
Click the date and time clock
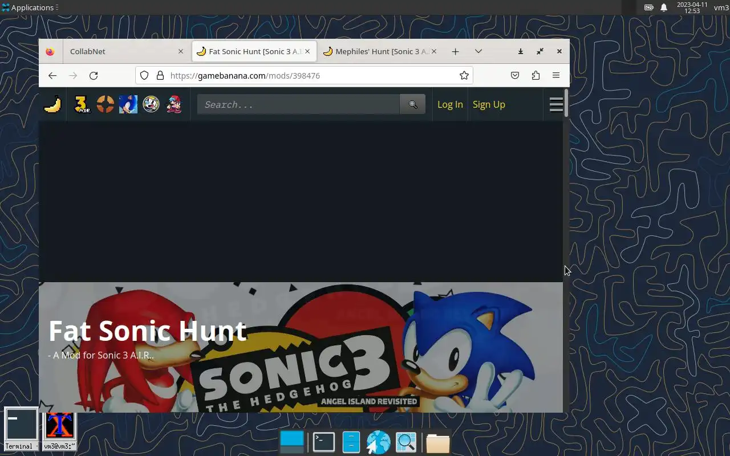pyautogui.click(x=692, y=7)
